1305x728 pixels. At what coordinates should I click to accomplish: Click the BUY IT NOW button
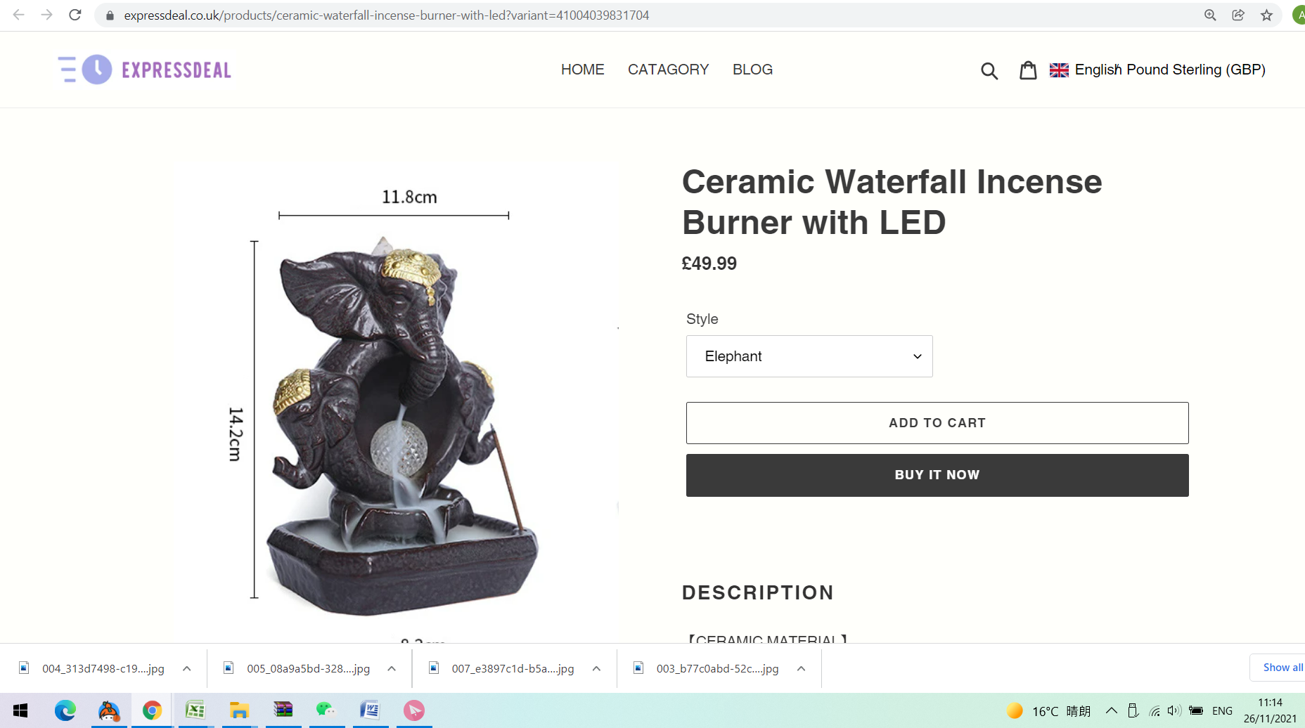(x=937, y=475)
